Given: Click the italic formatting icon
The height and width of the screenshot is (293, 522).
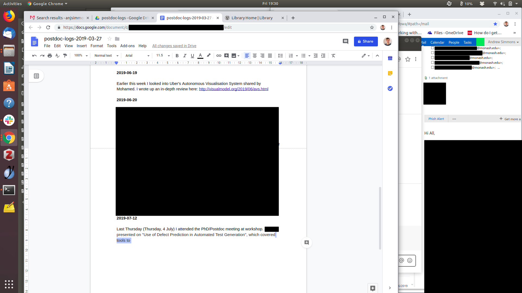Looking at the screenshot, I should tap(185, 56).
